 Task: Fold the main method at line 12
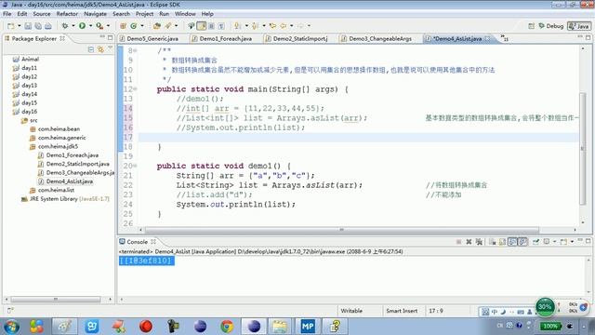tap(136, 89)
